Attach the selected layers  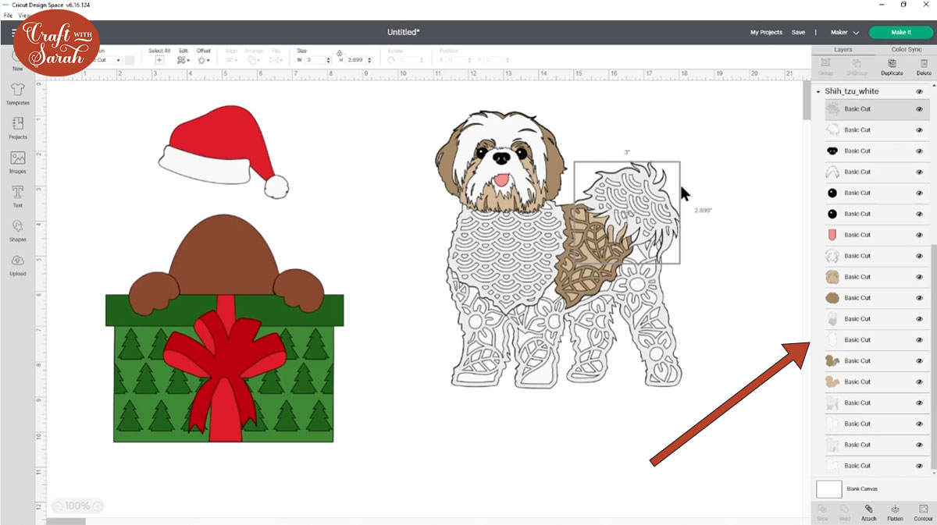(869, 513)
